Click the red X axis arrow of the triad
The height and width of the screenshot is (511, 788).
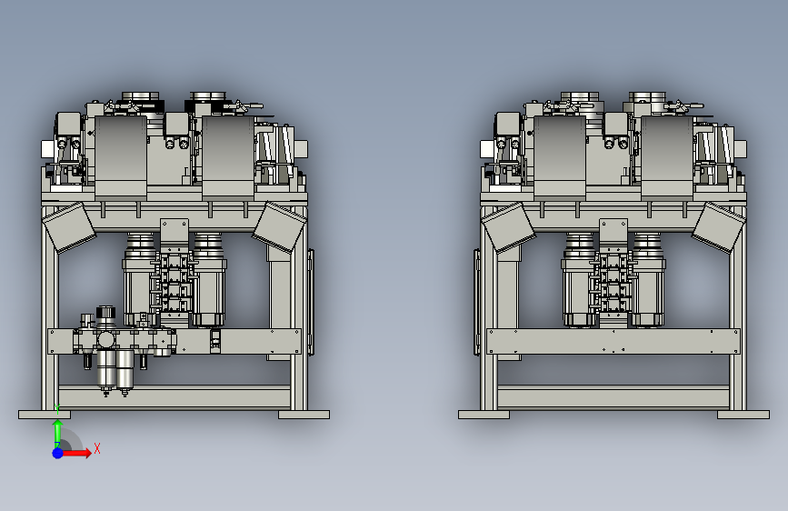pos(76,453)
